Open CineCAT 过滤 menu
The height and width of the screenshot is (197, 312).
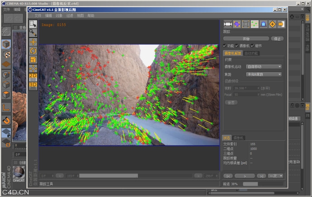(x=70, y=16)
